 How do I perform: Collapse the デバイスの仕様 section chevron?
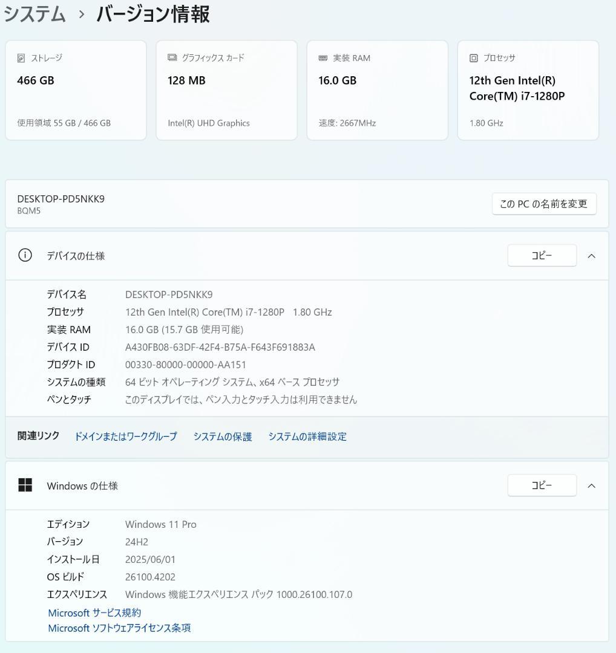(x=592, y=255)
